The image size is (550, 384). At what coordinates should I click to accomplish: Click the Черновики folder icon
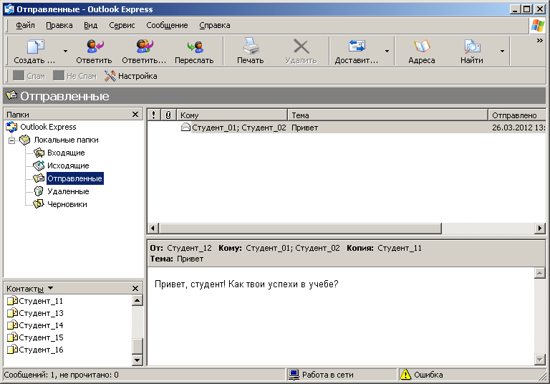tap(39, 204)
